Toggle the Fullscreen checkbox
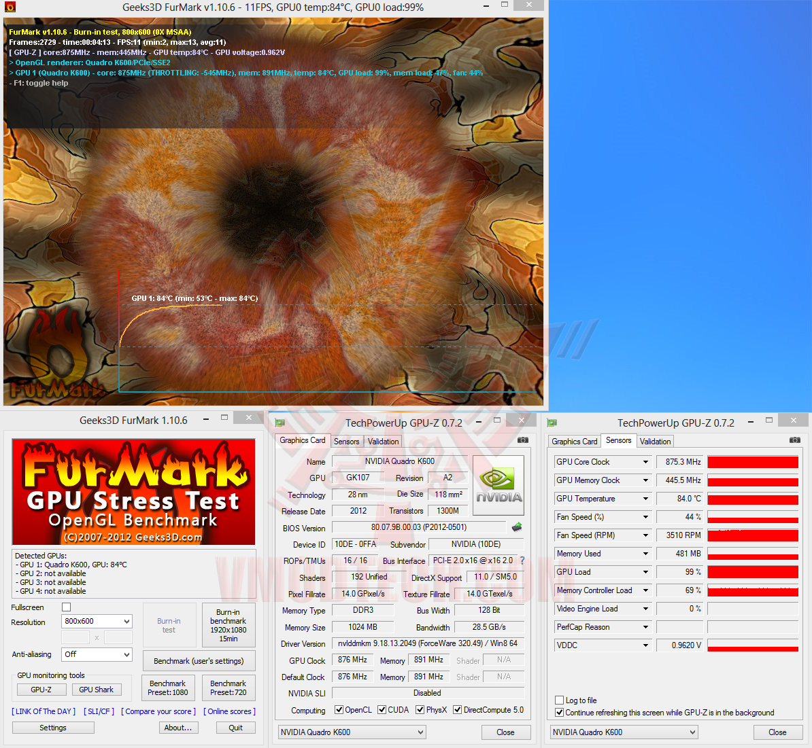This screenshot has width=812, height=748. (x=66, y=607)
